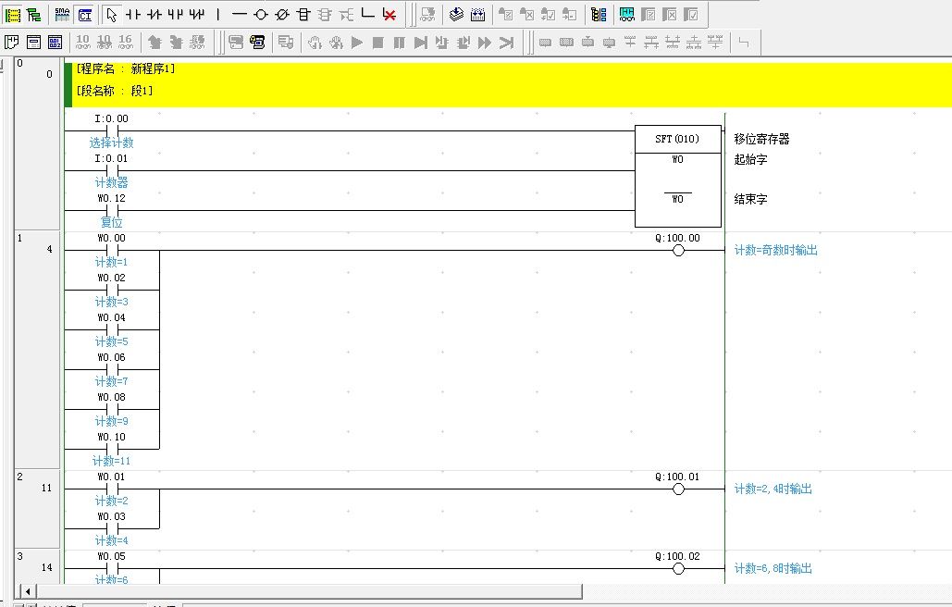Toggle the arrow selection mode tool
Image resolution: width=952 pixels, height=607 pixels.
pyautogui.click(x=111, y=15)
